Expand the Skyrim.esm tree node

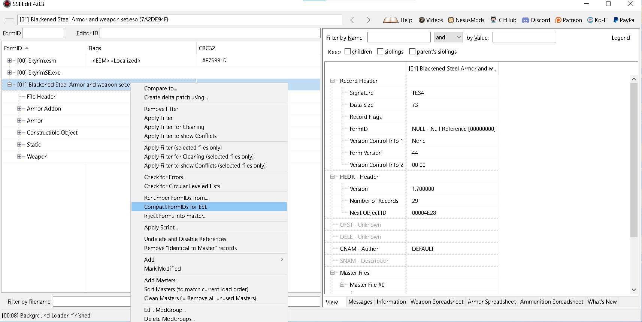tap(9, 60)
